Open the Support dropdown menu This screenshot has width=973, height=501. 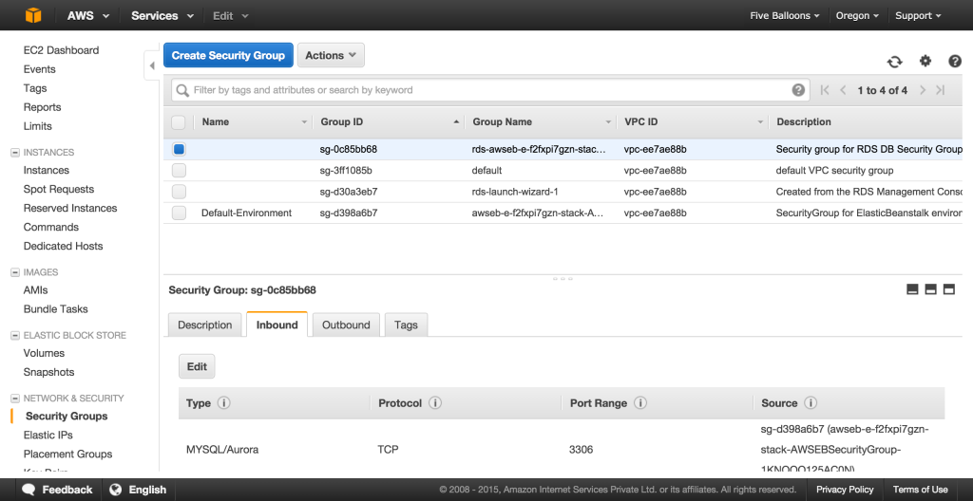click(x=918, y=15)
